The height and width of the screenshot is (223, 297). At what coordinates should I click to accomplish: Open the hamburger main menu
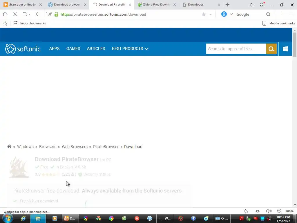pos(291,14)
